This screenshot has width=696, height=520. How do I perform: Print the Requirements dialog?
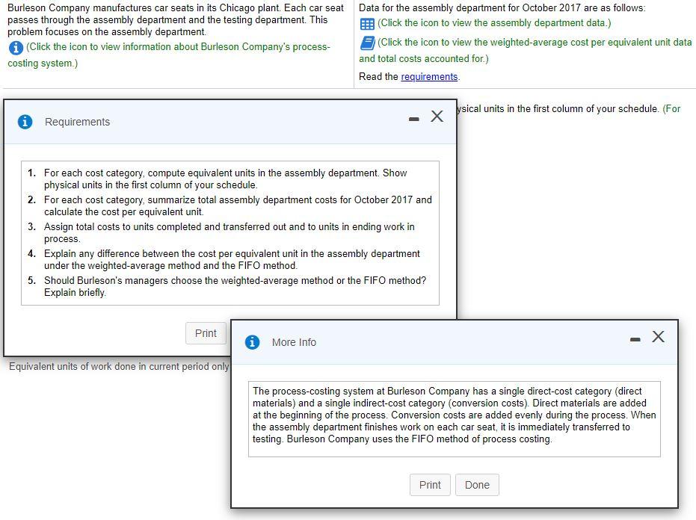206,333
